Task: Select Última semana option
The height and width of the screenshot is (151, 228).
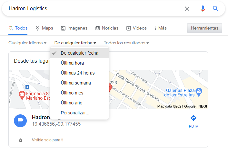Action: tap(79, 83)
